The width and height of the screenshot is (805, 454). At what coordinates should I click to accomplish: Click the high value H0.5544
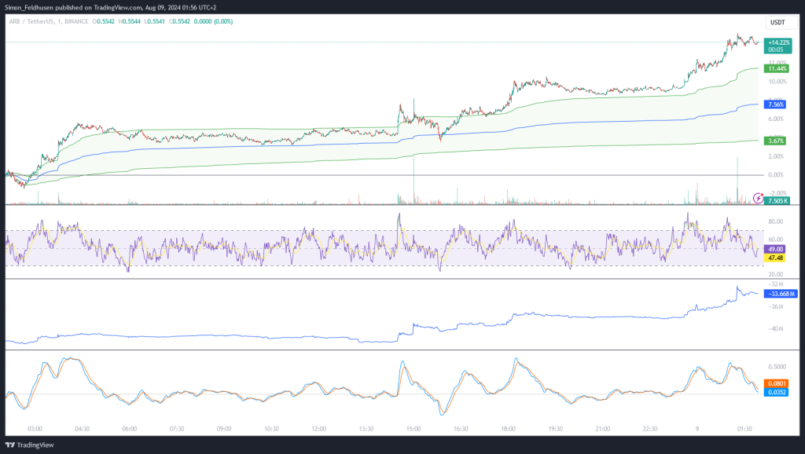click(130, 21)
